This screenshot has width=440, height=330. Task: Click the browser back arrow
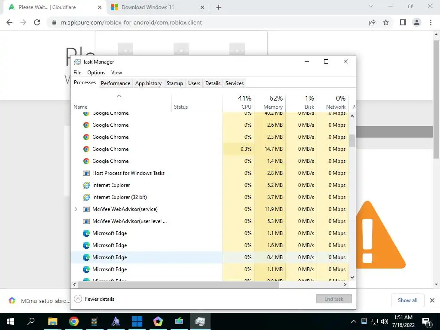(x=9, y=22)
